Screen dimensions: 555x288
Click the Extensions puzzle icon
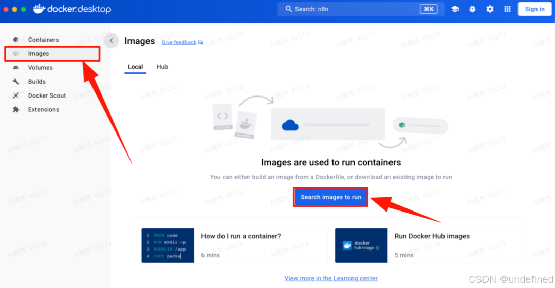click(x=16, y=110)
